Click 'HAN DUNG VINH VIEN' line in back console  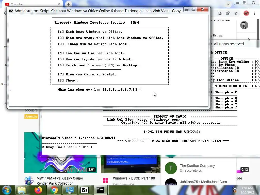point(229,86)
